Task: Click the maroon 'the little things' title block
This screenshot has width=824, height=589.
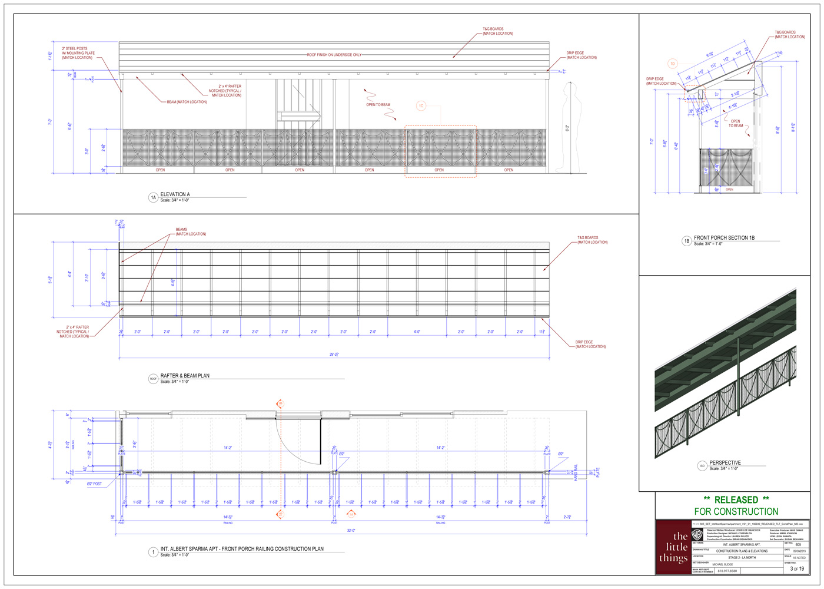Action: click(673, 547)
